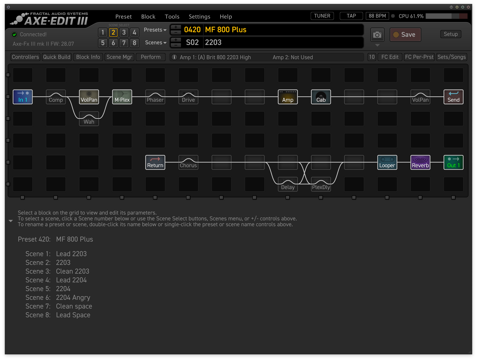This screenshot has width=477, height=360.
Task: Click the Amp info icon
Action: tap(174, 57)
